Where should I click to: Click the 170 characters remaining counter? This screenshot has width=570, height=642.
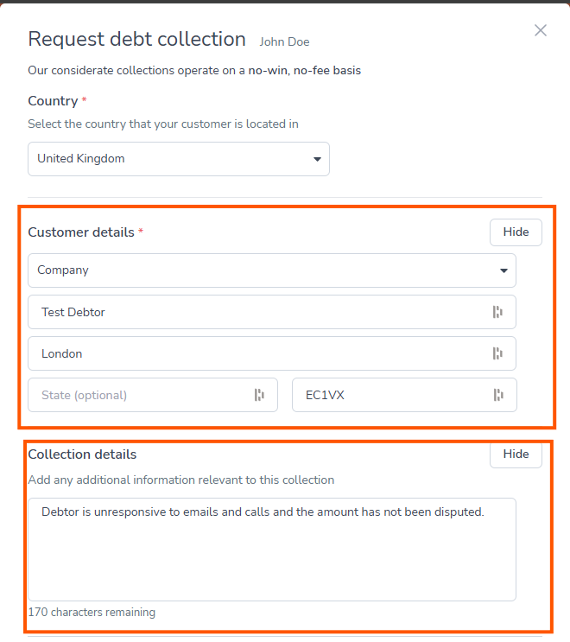pyautogui.click(x=92, y=613)
